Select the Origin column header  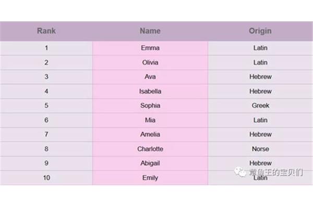click(260, 31)
